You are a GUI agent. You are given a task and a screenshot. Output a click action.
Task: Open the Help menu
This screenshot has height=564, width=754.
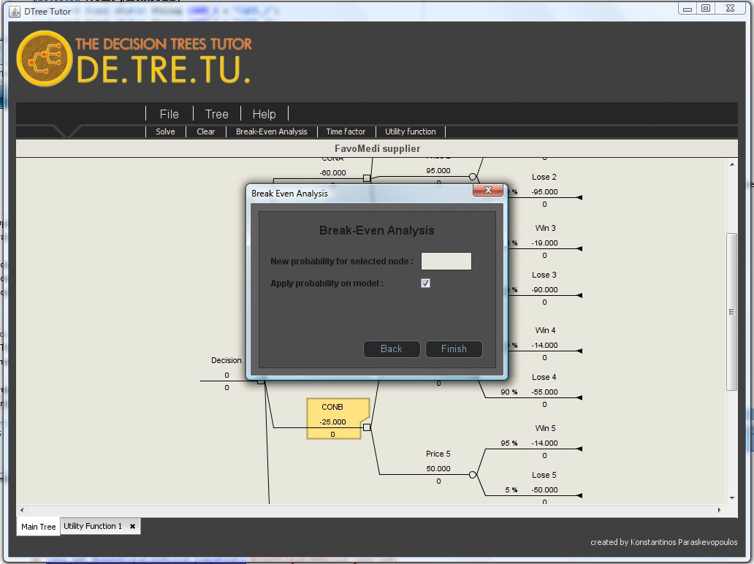click(x=264, y=114)
